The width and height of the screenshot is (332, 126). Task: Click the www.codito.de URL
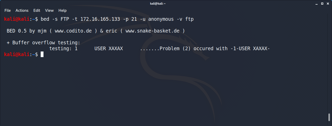coord(73,31)
